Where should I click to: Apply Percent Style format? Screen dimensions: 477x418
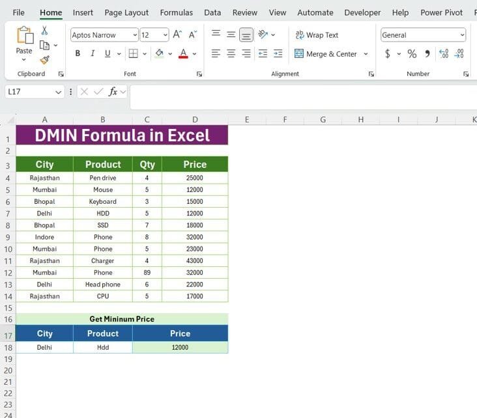pyautogui.click(x=412, y=54)
